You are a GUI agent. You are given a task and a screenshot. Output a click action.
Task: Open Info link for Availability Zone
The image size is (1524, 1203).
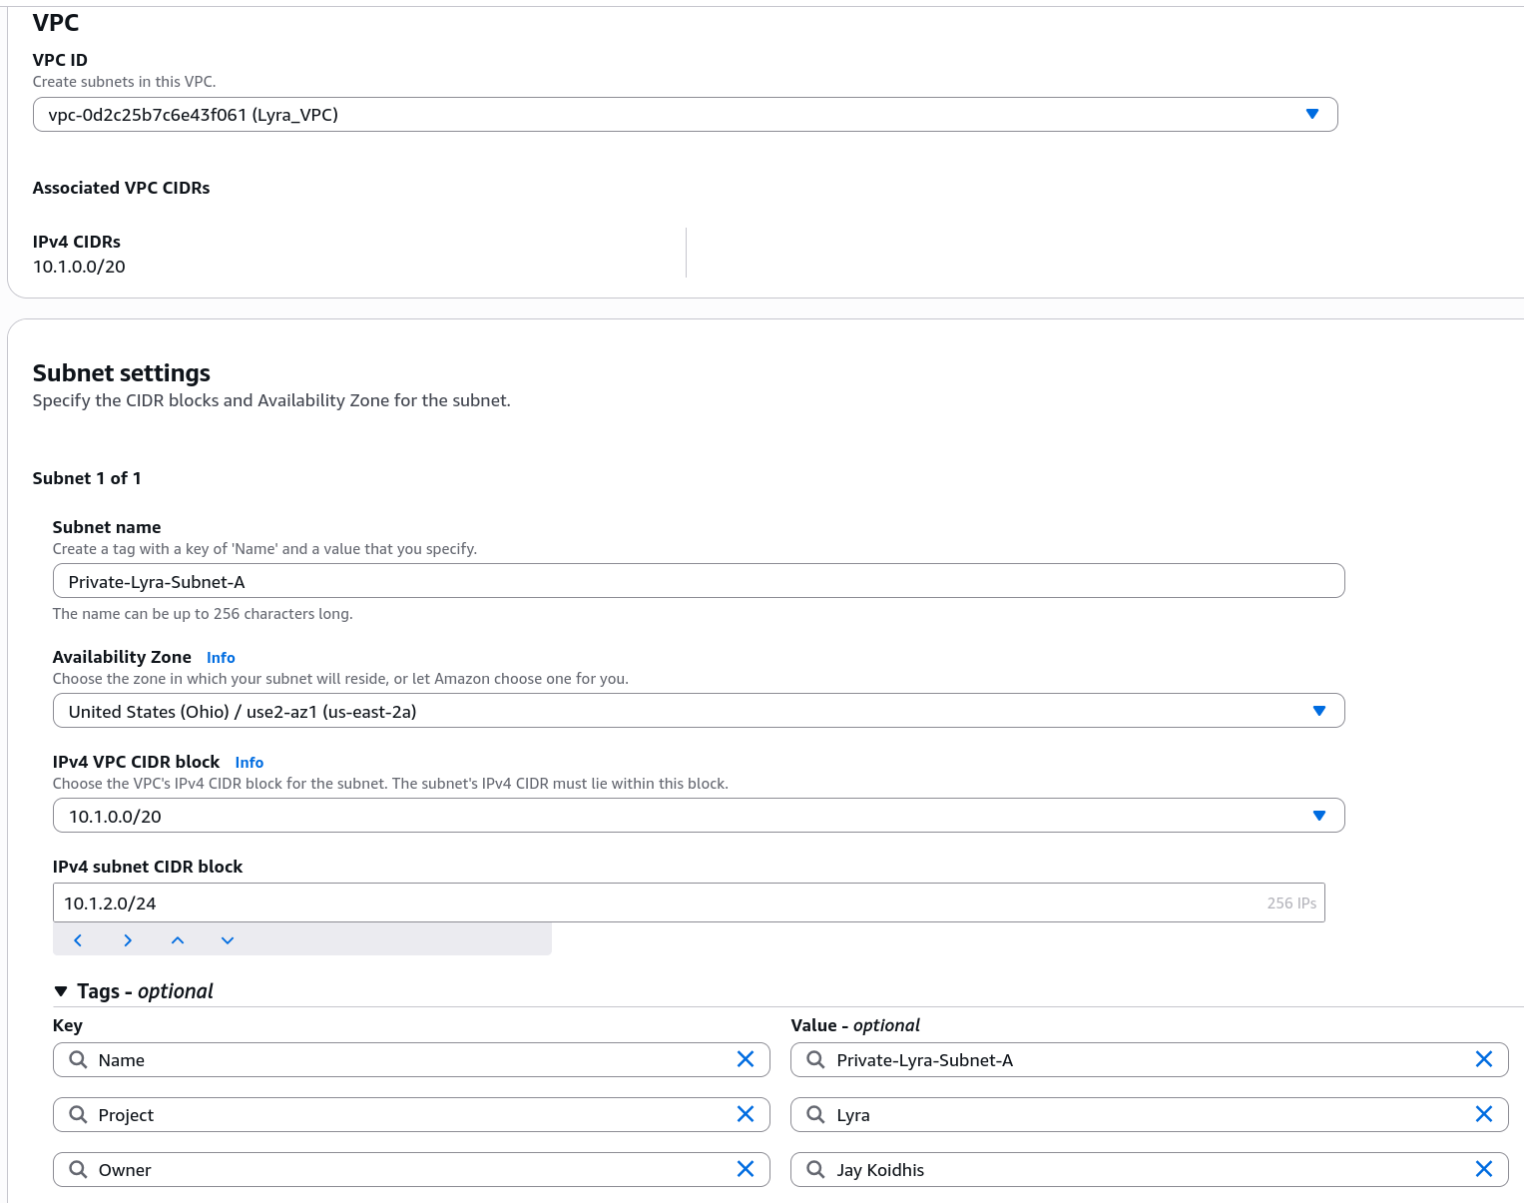[221, 658]
